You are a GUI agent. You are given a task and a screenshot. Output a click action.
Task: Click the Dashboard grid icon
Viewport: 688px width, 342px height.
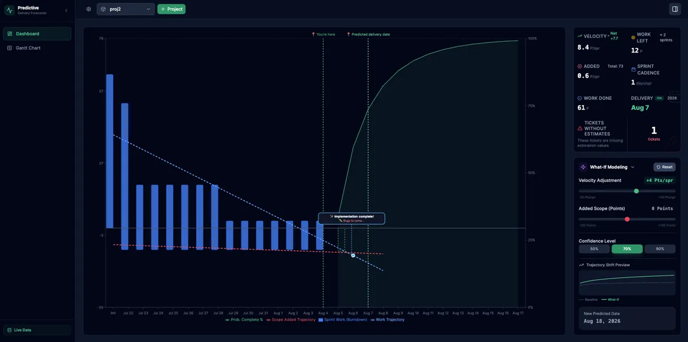10,34
